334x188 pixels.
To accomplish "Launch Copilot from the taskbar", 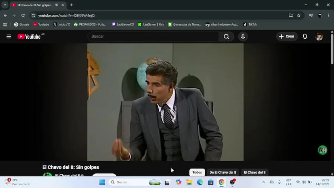I will tap(178, 182).
